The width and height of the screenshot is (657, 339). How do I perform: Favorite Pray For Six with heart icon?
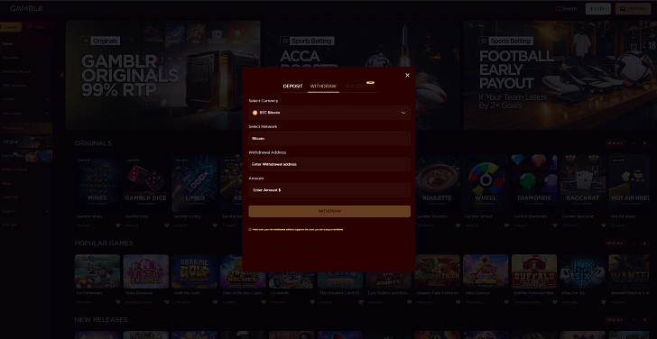tap(604, 302)
